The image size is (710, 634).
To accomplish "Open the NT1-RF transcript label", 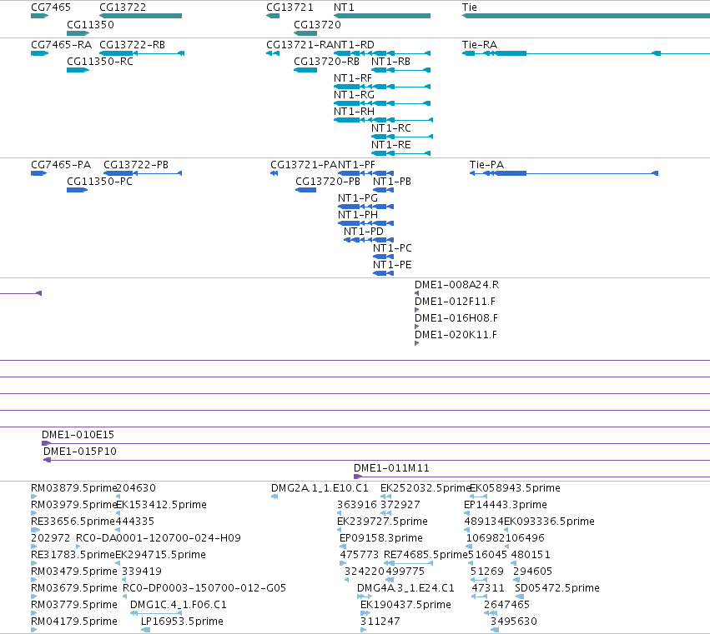I will tap(353, 78).
